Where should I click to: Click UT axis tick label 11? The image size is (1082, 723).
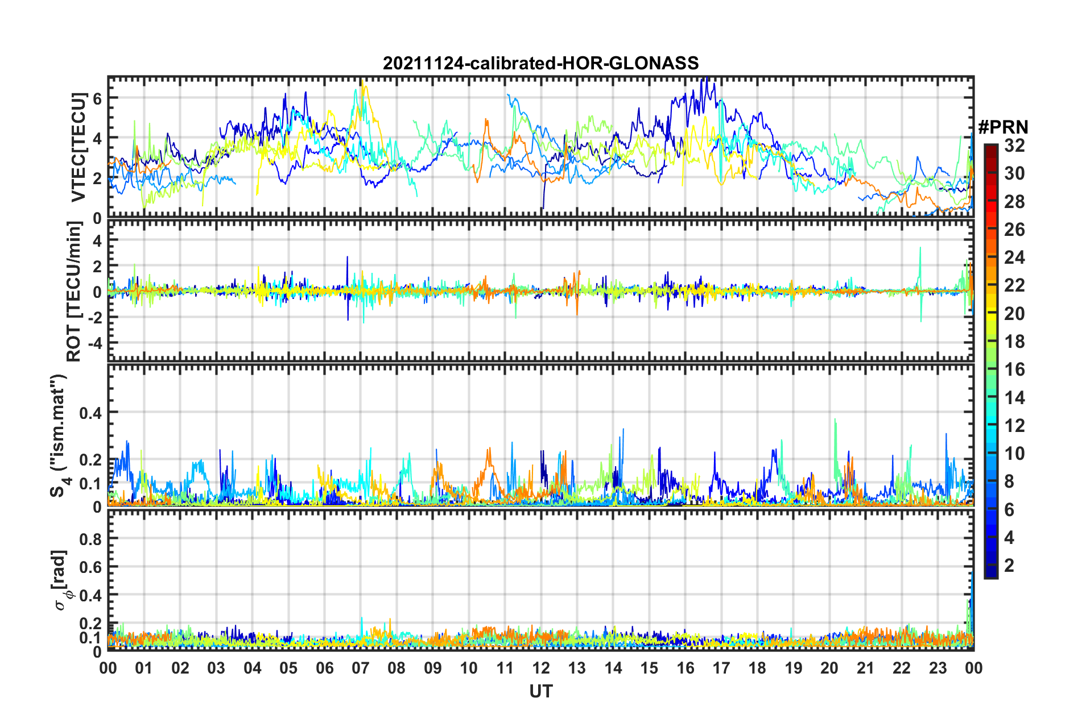tap(505, 668)
